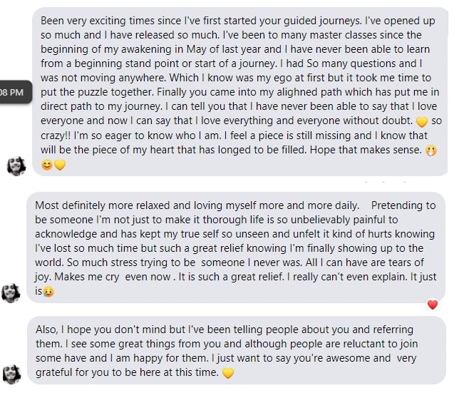This screenshot has height=403, width=474.
Task: Click yellow heart beside the smiling face emoji
Action: click(x=59, y=165)
